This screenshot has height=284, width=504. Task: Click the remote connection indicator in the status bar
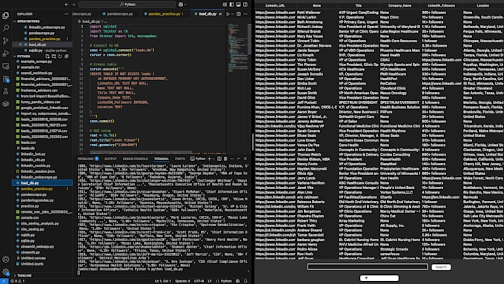tap(4, 281)
